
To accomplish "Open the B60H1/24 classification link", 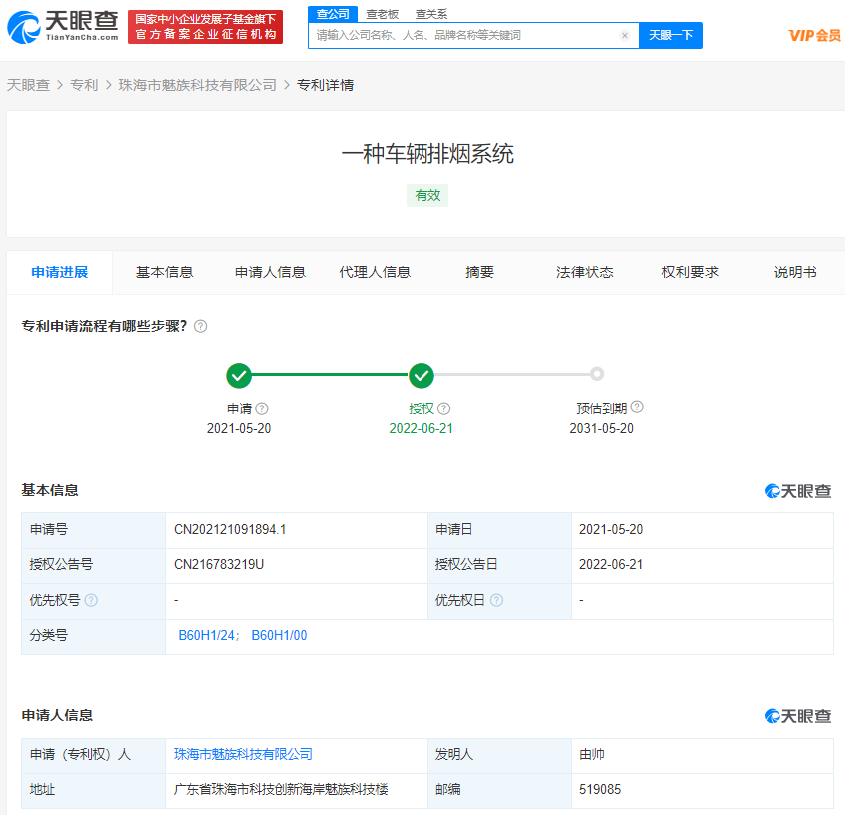I will [205, 635].
